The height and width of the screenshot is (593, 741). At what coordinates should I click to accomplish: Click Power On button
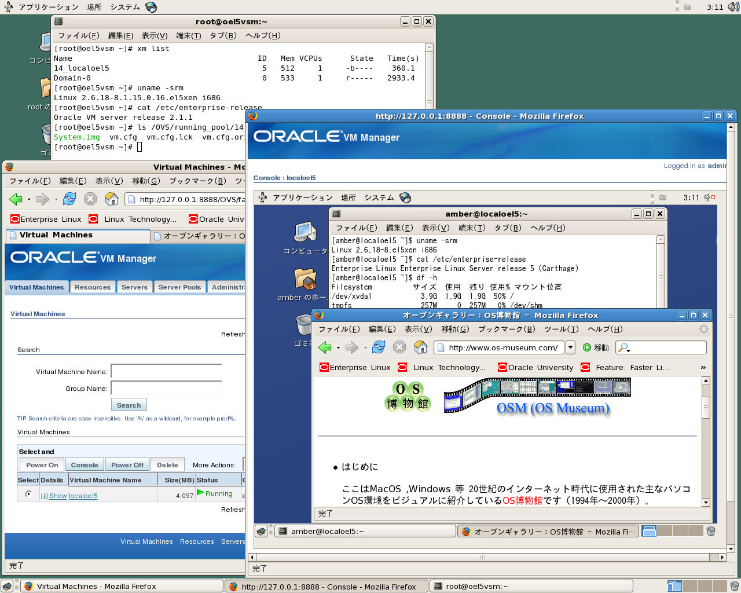(x=42, y=465)
